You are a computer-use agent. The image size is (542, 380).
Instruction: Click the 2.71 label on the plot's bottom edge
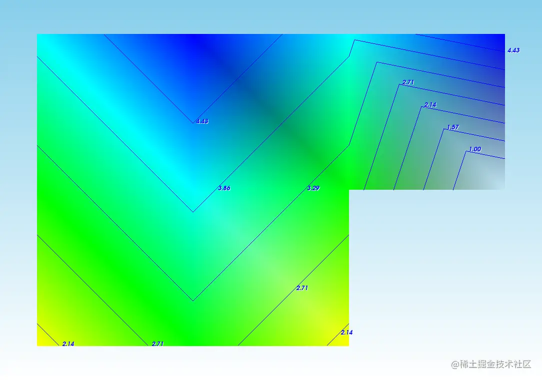157,344
